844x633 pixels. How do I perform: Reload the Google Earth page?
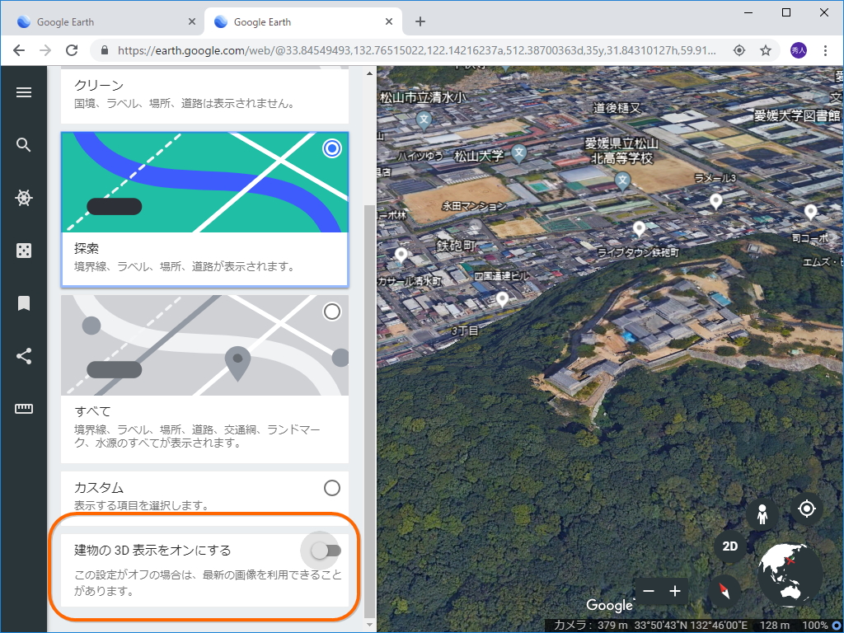click(72, 50)
